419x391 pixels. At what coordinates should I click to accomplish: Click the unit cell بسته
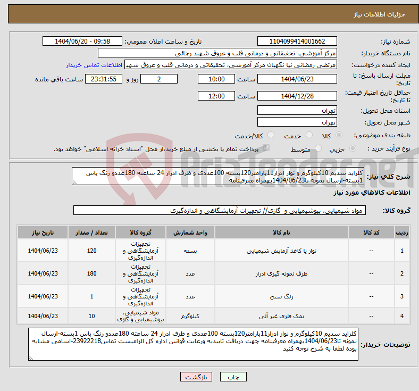click(x=190, y=251)
